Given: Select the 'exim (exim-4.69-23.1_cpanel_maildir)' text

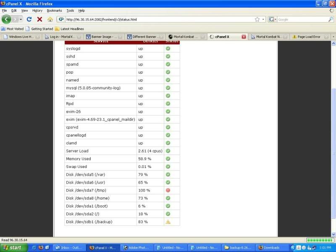Looking at the screenshot, I should (100, 119).
